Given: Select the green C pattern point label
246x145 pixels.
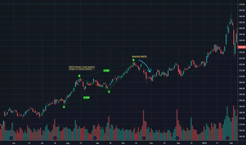Looking at the screenshot, I should point(109,92).
